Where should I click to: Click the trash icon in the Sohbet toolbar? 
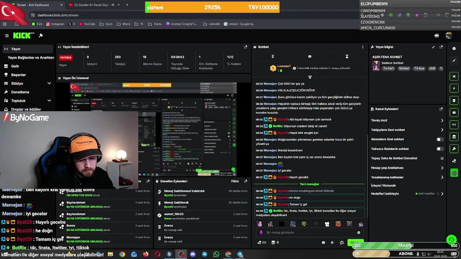(x=273, y=56)
